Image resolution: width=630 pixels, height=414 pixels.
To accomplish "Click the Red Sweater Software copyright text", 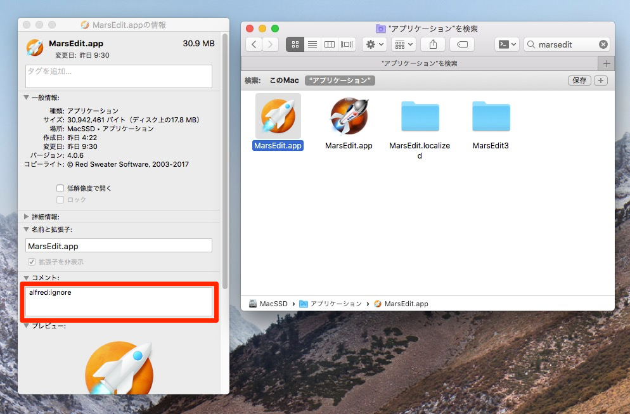I will click(x=128, y=164).
